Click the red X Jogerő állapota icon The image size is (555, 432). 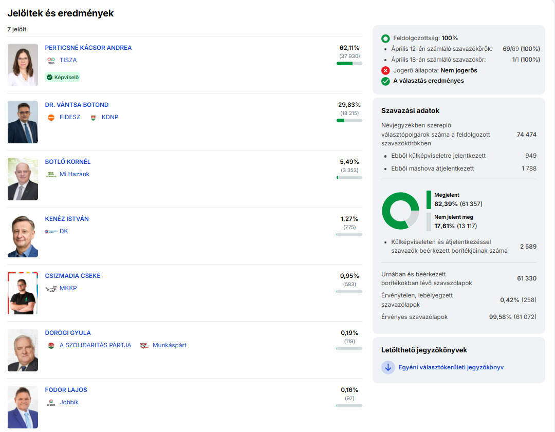(385, 70)
